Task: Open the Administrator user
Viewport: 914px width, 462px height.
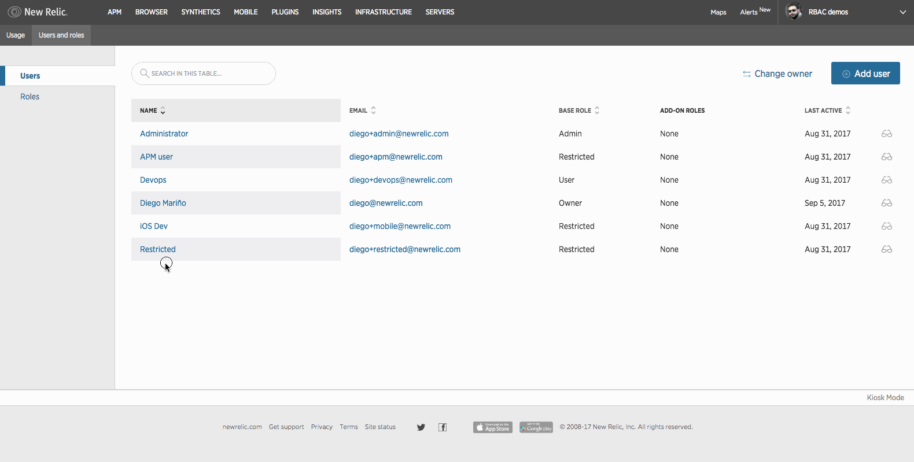Action: point(164,134)
